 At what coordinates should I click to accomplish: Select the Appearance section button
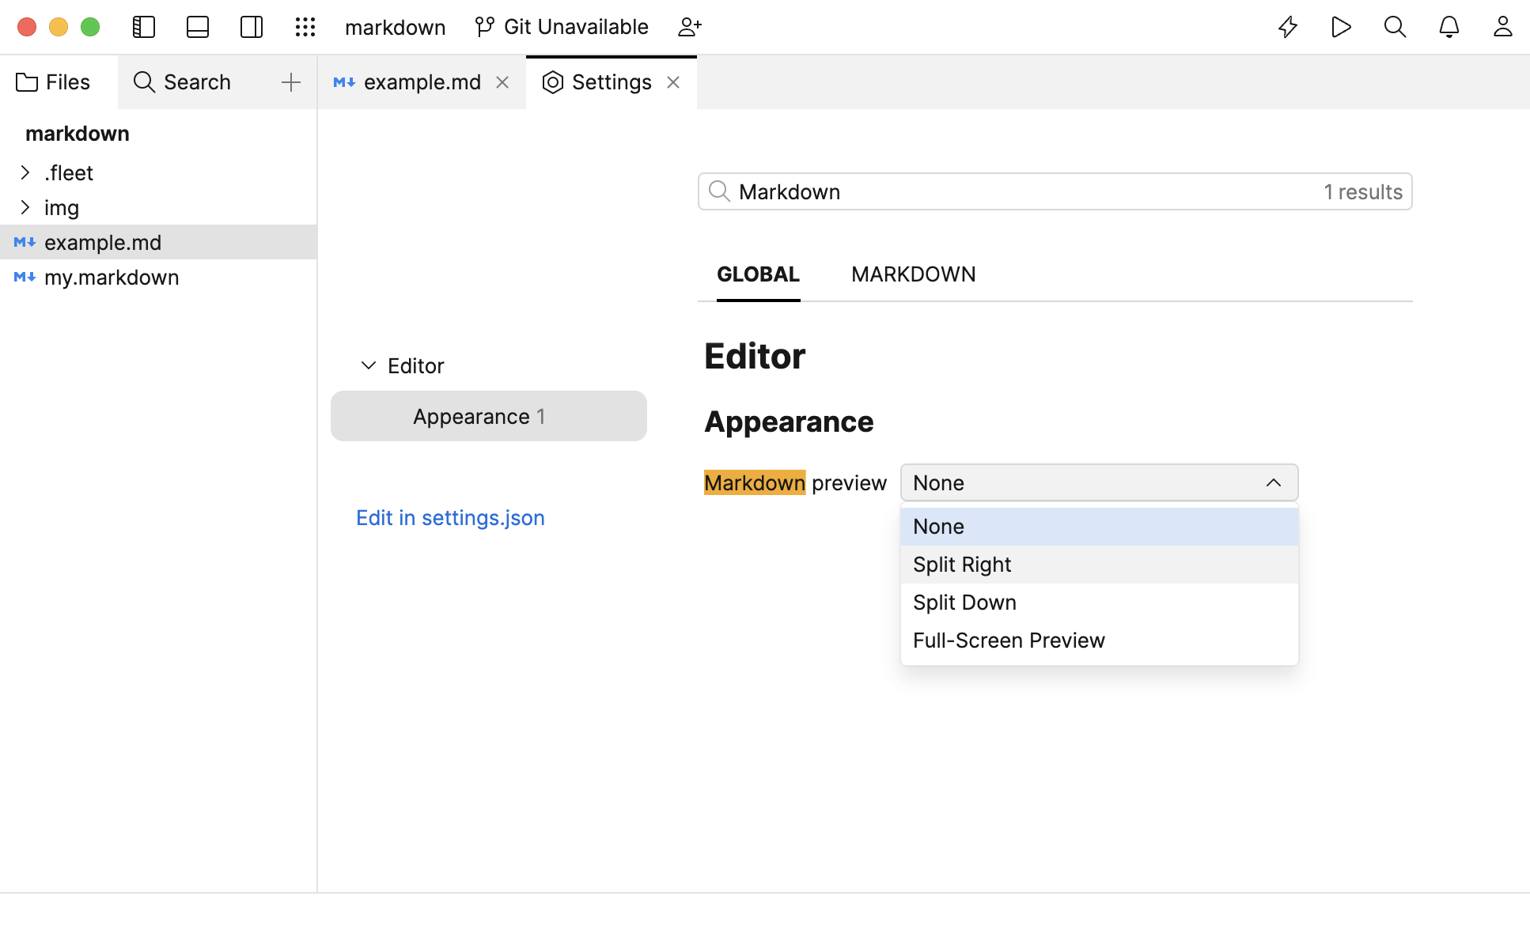488,416
